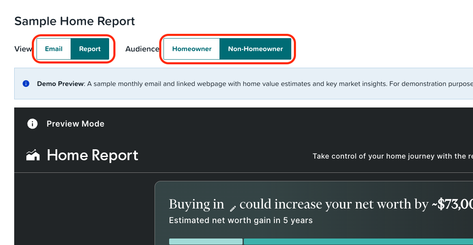Choose the Non-Homeowner audience option

(256, 49)
